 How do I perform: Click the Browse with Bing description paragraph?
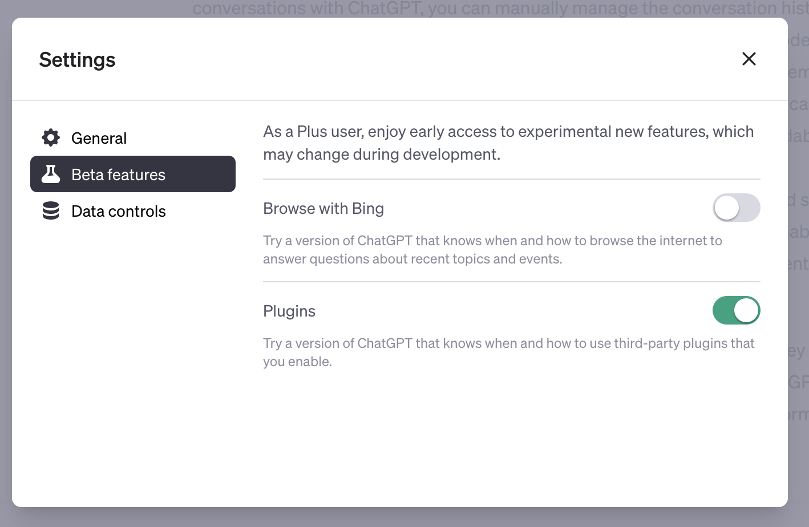click(492, 250)
